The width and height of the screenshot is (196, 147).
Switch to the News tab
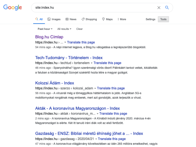71,19
